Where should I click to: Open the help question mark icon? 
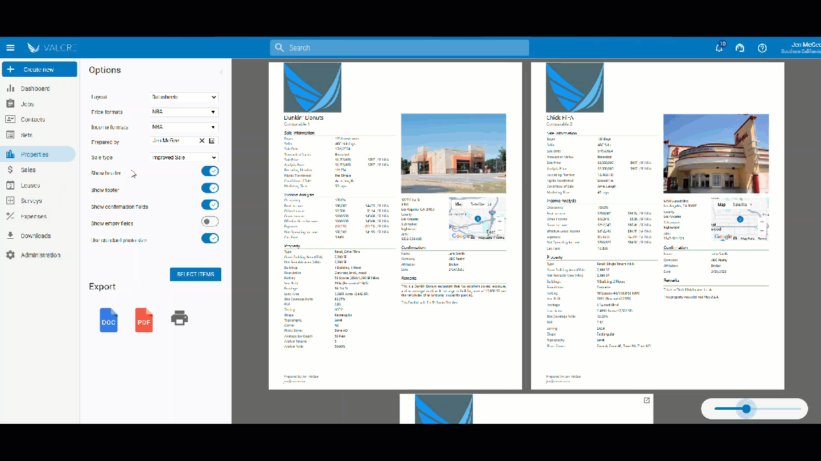point(762,48)
